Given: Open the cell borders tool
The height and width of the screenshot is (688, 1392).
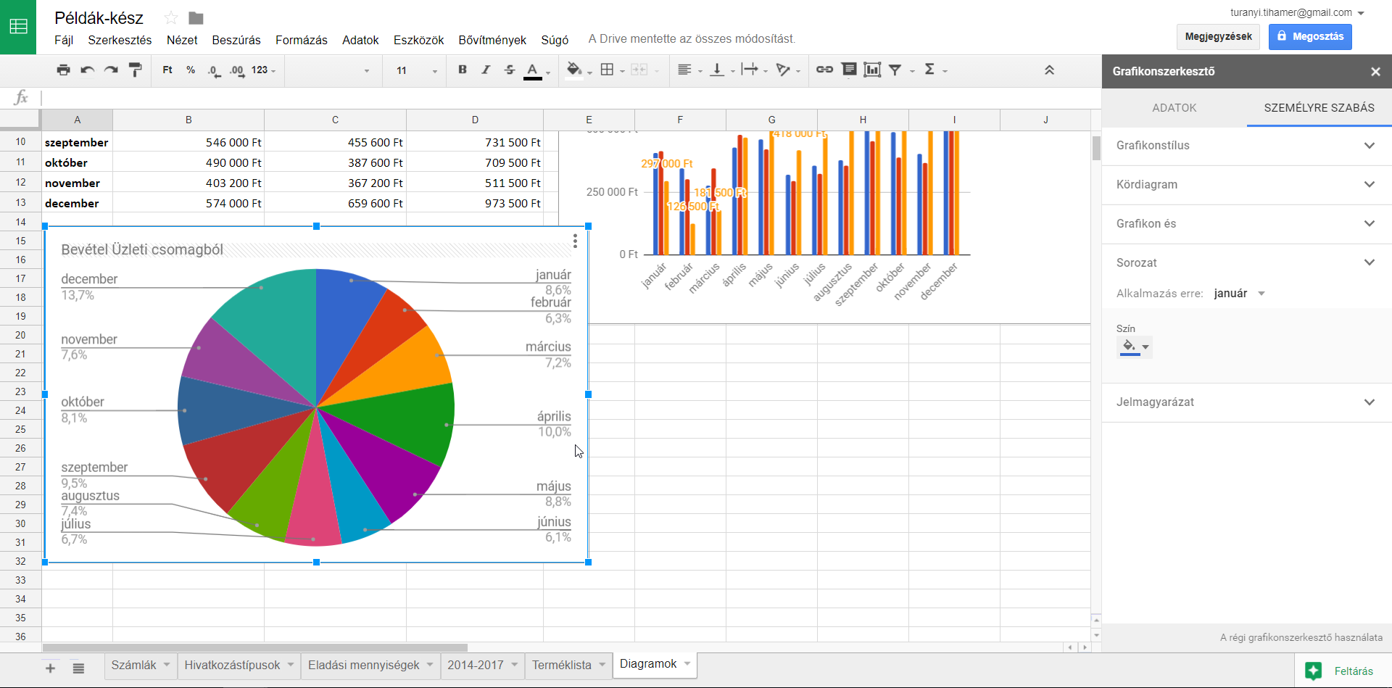Looking at the screenshot, I should pos(608,70).
